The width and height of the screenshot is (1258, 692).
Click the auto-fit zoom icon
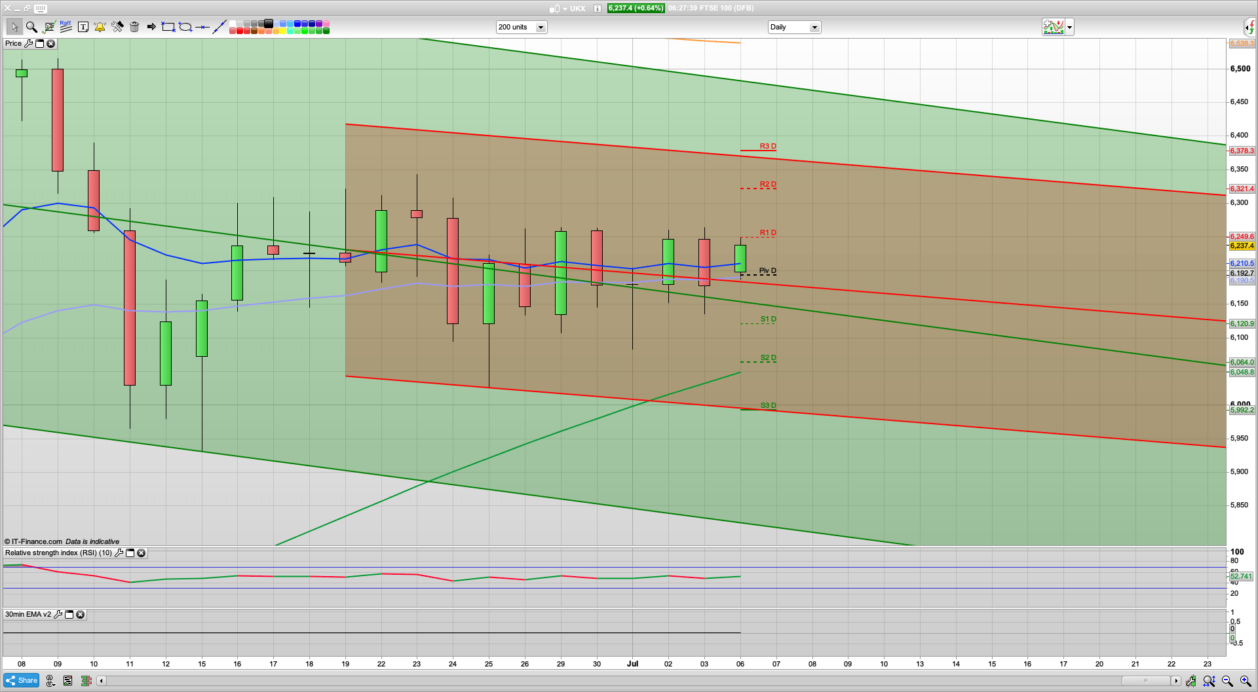tap(1209, 681)
